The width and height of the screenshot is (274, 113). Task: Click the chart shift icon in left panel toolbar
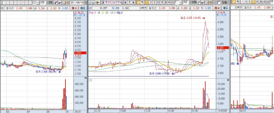click(x=56, y=3)
